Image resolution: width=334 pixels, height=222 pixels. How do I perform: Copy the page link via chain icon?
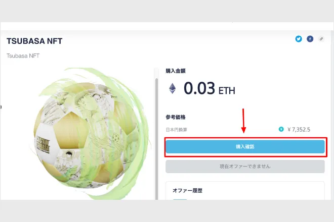321,39
